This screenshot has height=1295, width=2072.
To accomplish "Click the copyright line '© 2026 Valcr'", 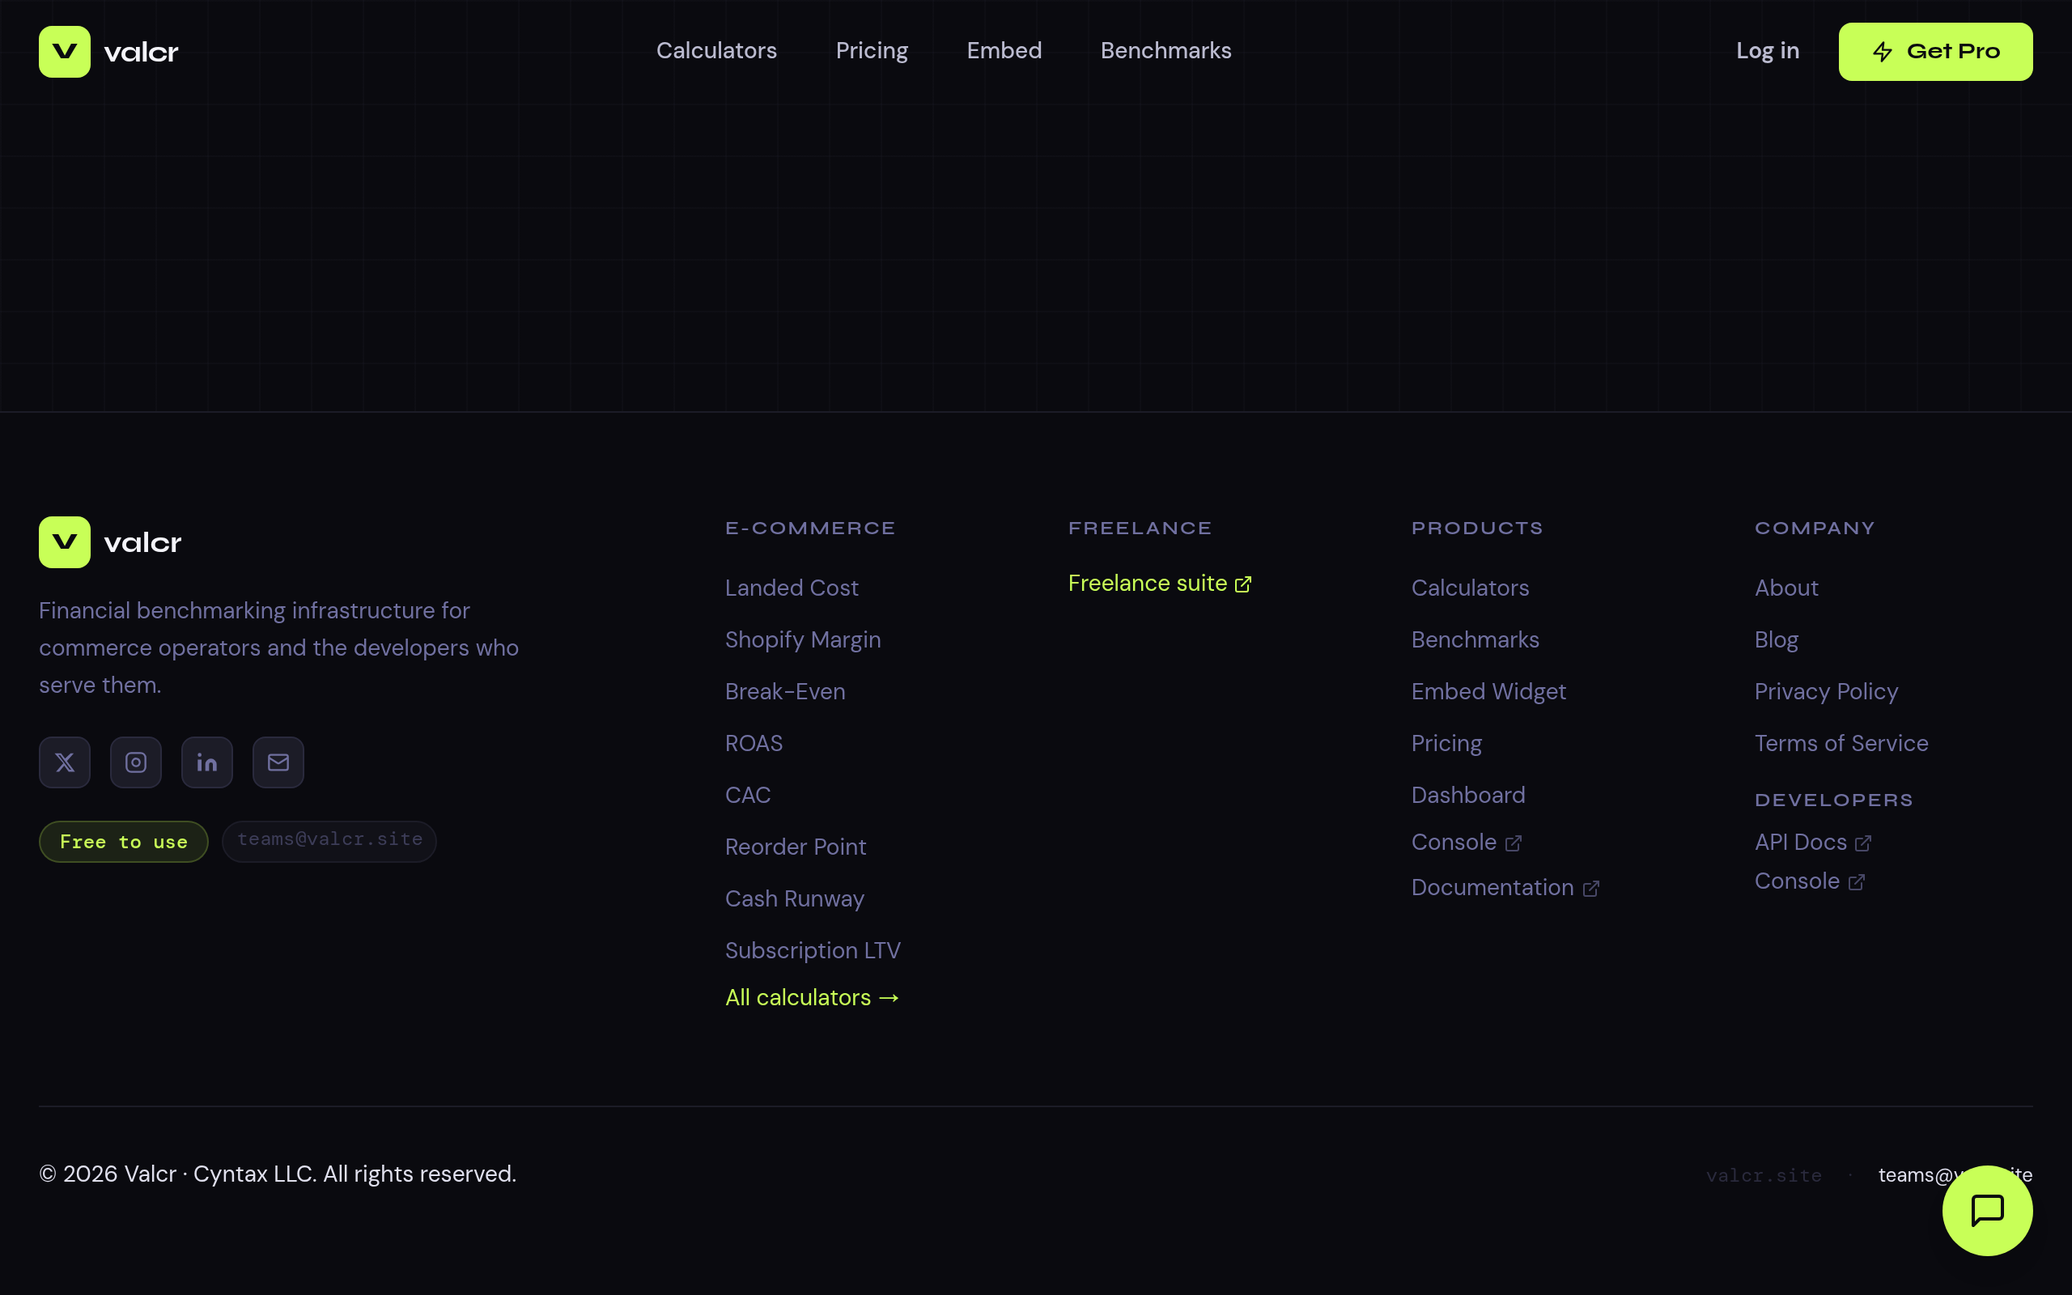I will [278, 1174].
